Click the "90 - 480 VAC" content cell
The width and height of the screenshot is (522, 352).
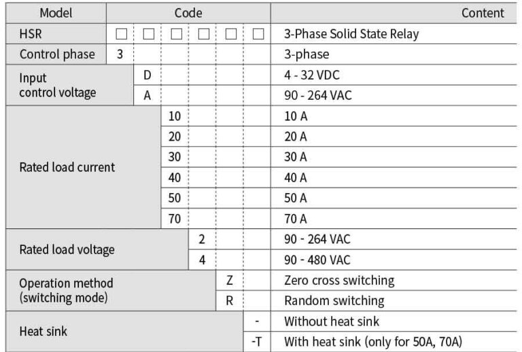tap(317, 260)
